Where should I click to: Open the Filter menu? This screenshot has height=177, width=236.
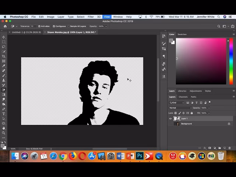pos(91,17)
